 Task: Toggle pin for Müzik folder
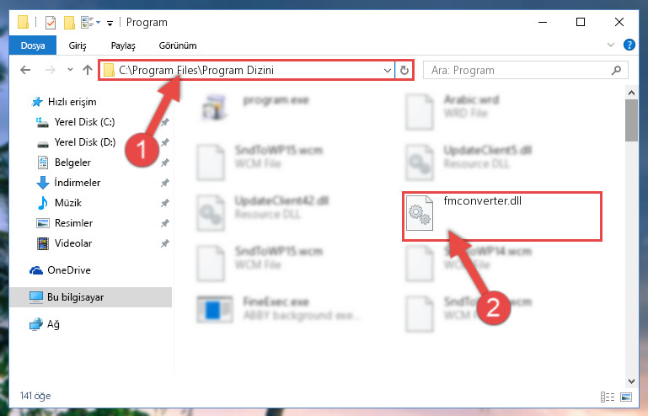(165, 203)
